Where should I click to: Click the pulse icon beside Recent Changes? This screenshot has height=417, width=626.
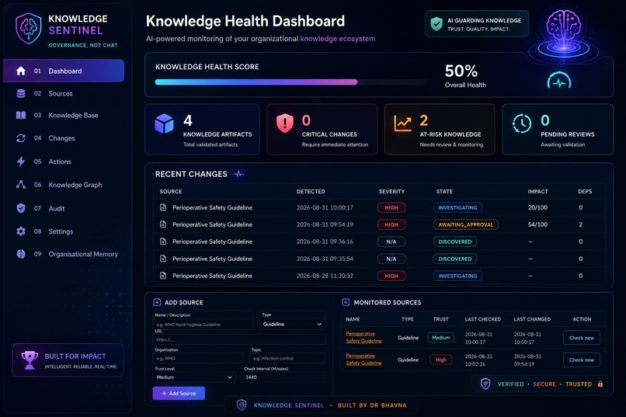238,174
